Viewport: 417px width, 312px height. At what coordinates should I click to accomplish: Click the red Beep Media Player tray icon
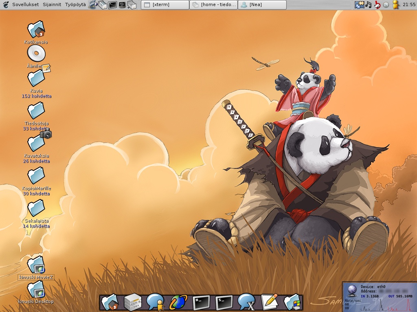point(377,4)
